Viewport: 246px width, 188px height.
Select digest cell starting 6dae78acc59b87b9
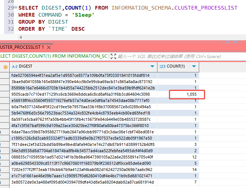point(83,132)
